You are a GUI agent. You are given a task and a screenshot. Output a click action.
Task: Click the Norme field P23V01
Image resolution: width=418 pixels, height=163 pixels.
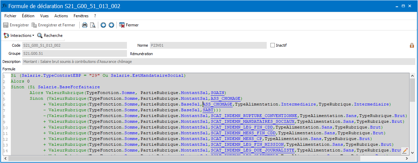(208, 45)
